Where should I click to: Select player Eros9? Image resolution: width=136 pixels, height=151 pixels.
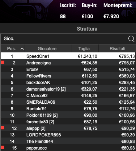tap(68, 69)
